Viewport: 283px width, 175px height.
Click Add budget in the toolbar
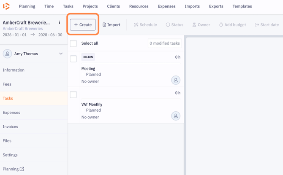click(232, 25)
